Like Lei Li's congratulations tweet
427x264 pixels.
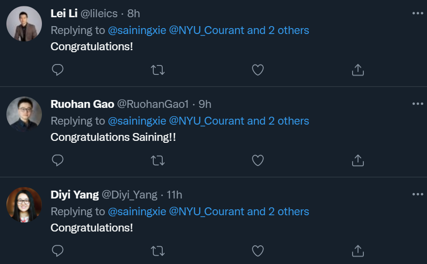tap(258, 70)
